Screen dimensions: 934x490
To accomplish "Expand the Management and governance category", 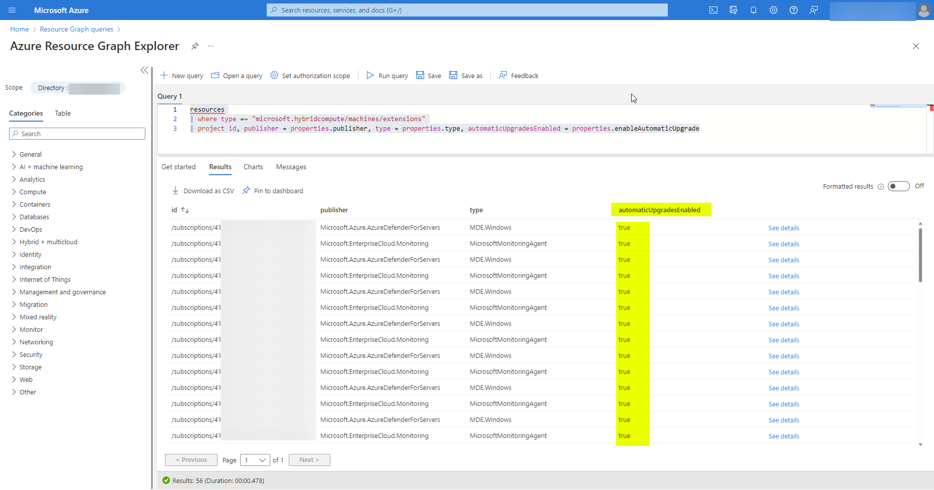I will point(14,292).
